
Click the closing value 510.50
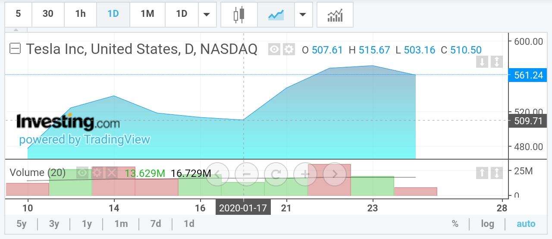pos(466,50)
